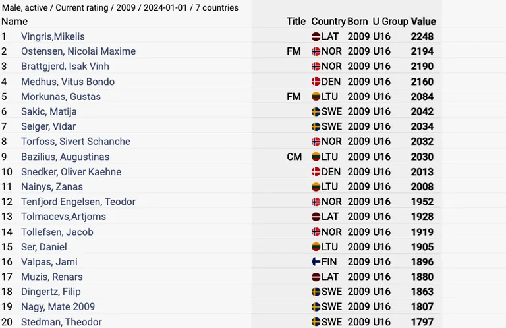The height and width of the screenshot is (328, 506).
Task: Click Latvia flag icon beside Vingris, Mikelis
Action: coord(316,36)
